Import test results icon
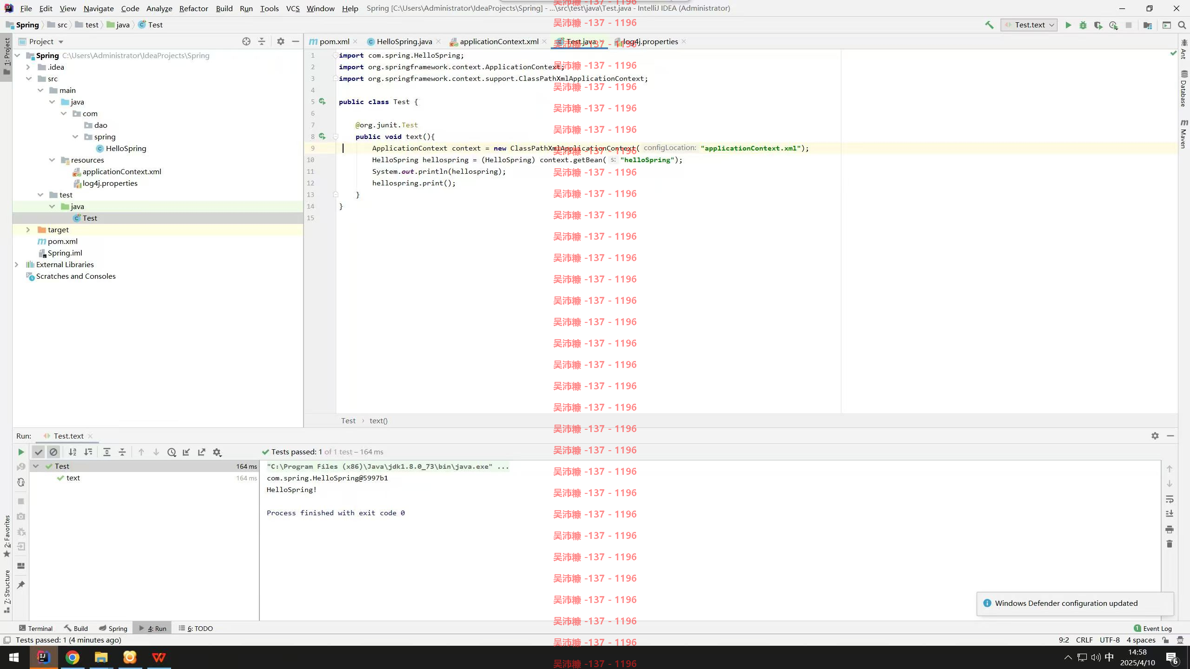The height and width of the screenshot is (669, 1190). tap(186, 452)
